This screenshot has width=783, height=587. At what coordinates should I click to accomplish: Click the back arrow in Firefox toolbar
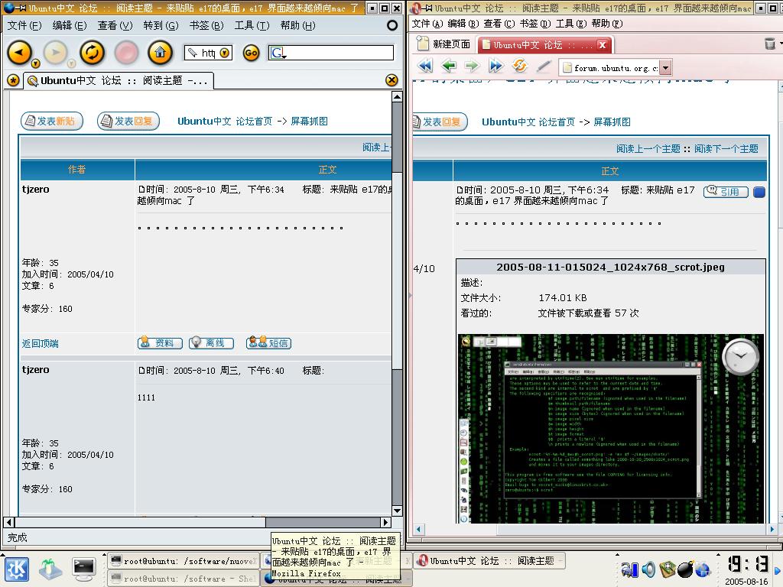(x=19, y=52)
